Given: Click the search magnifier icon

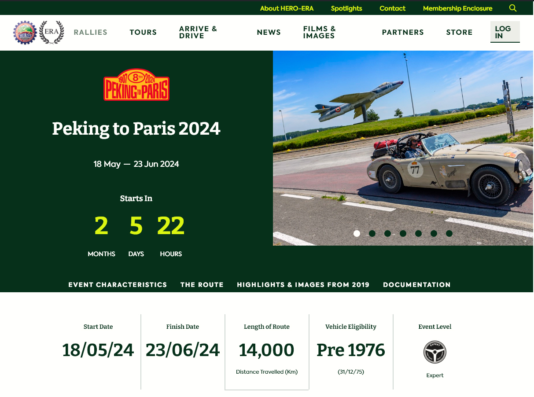Looking at the screenshot, I should click(513, 8).
